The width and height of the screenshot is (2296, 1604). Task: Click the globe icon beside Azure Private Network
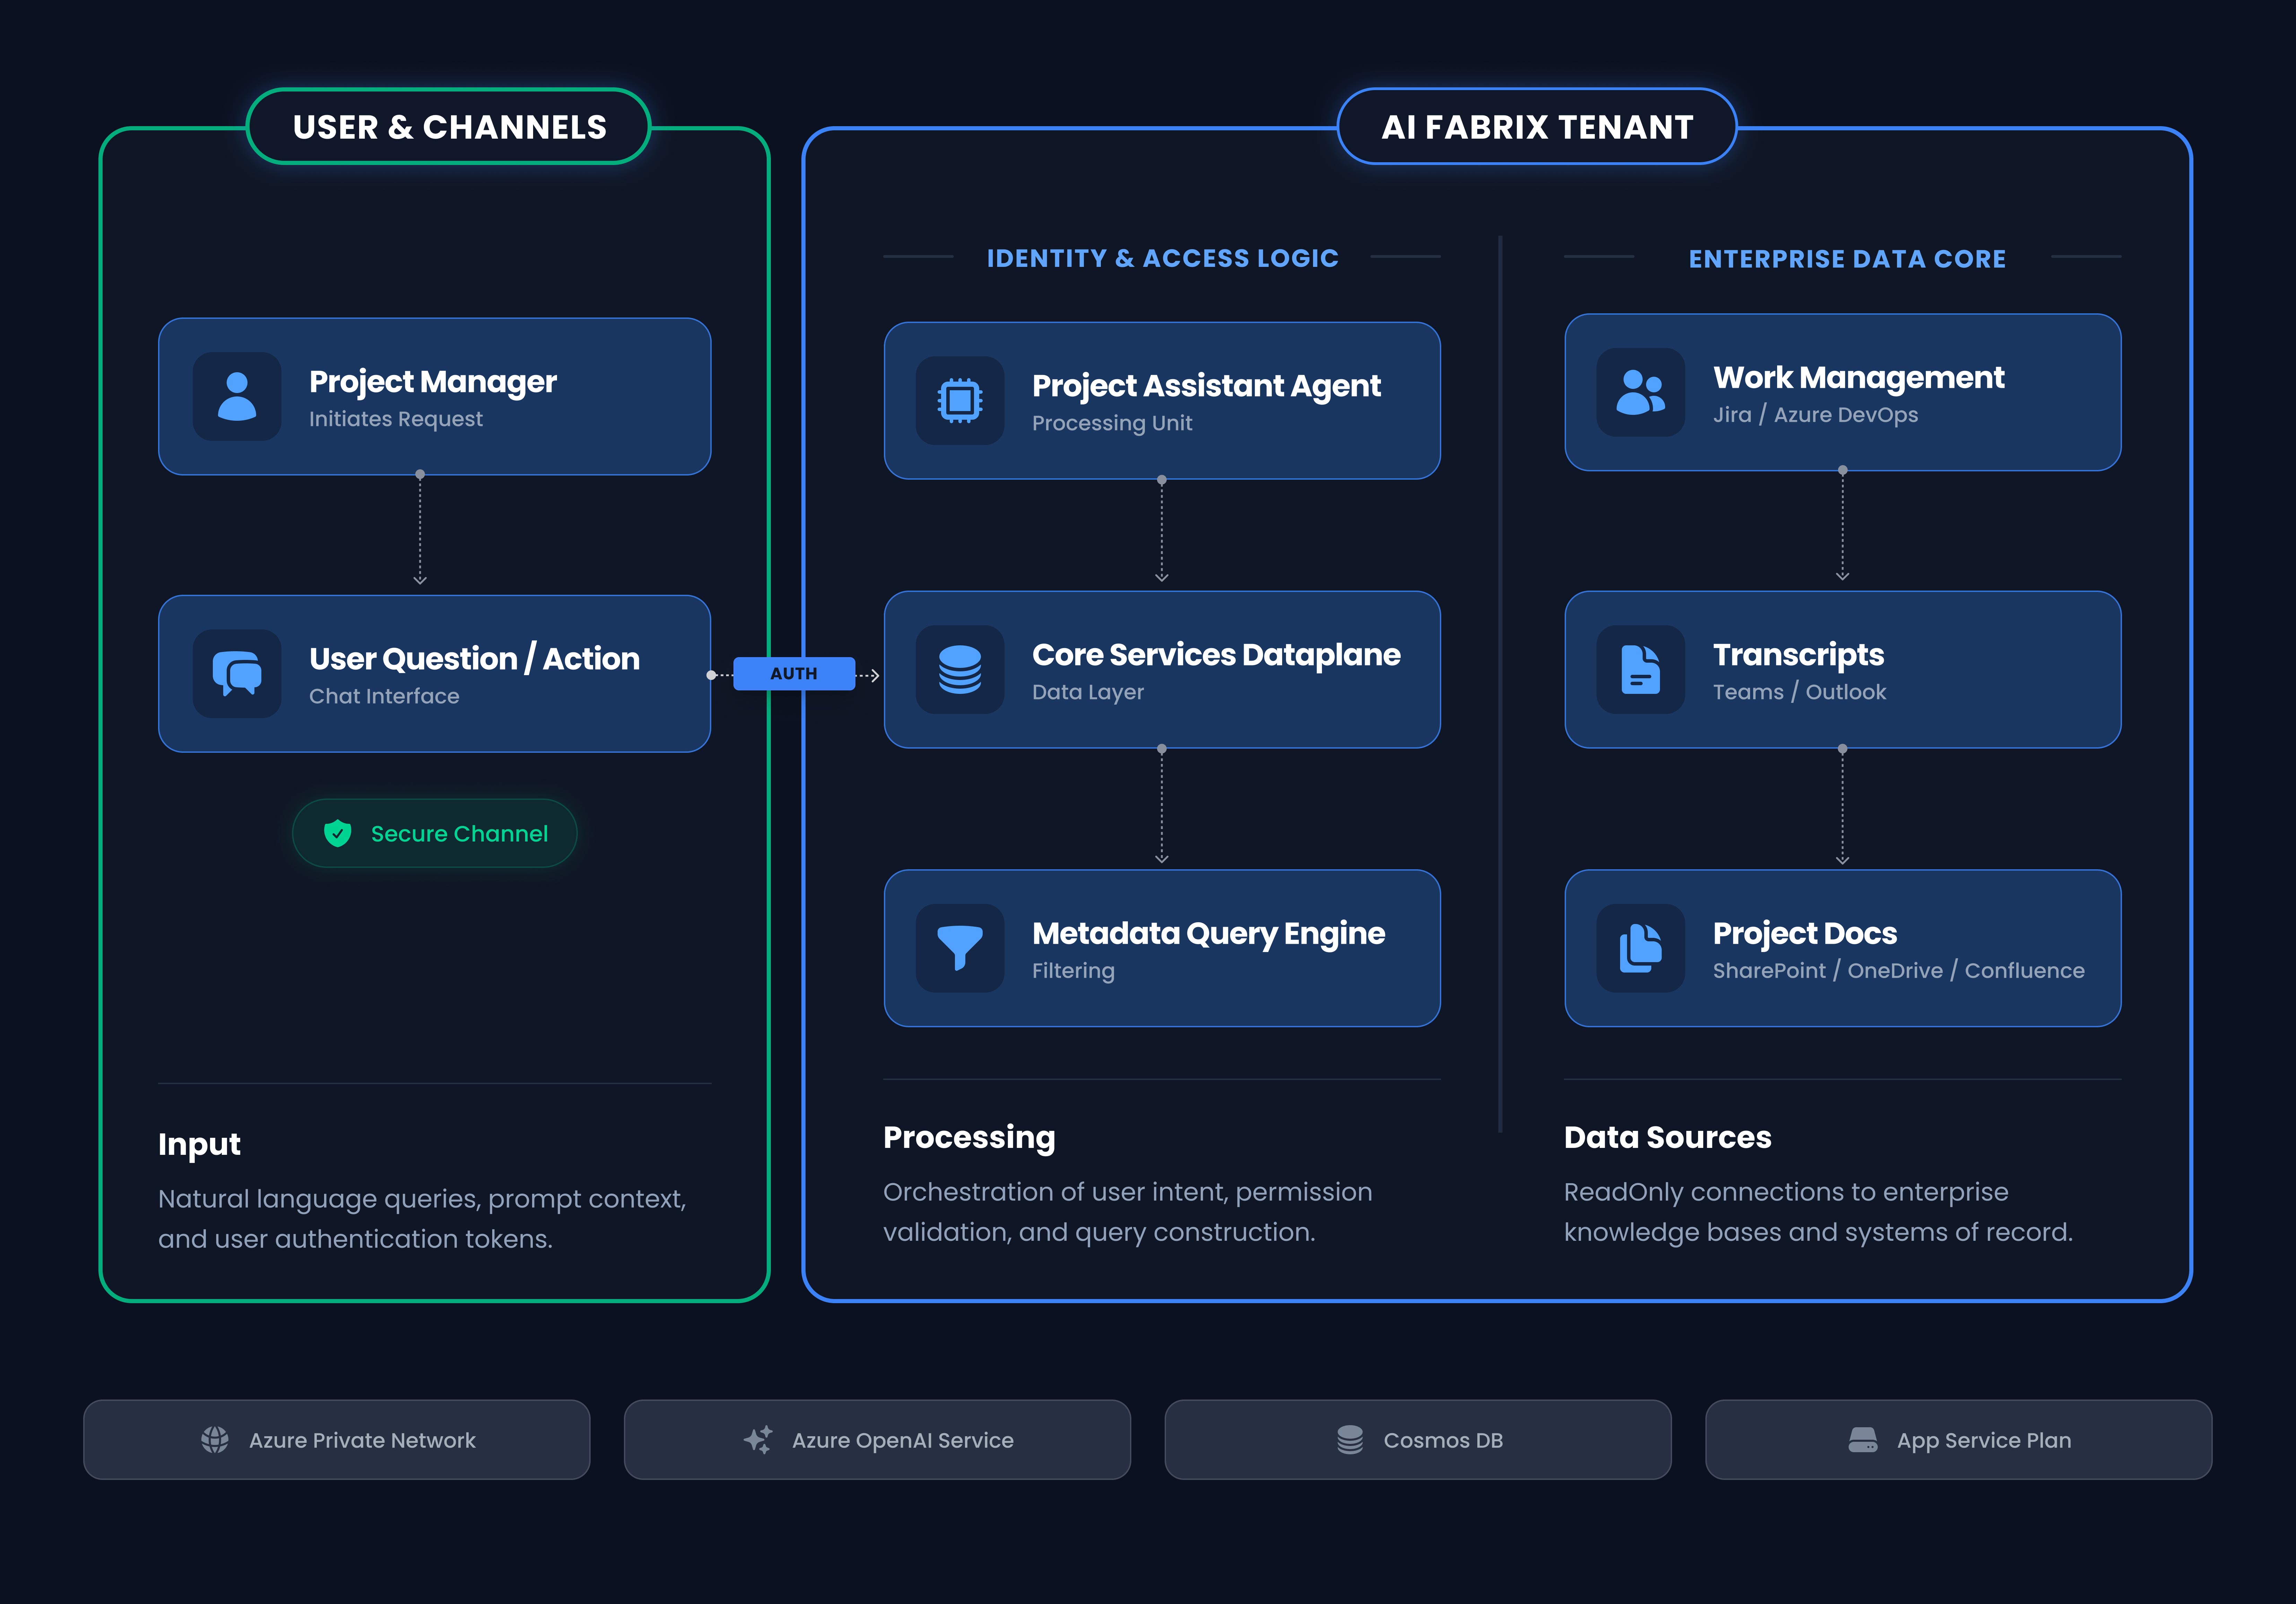[x=215, y=1440]
